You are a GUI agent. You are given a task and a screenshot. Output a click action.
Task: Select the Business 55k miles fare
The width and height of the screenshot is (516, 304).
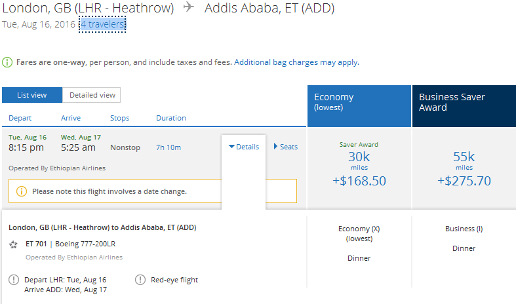(464, 168)
